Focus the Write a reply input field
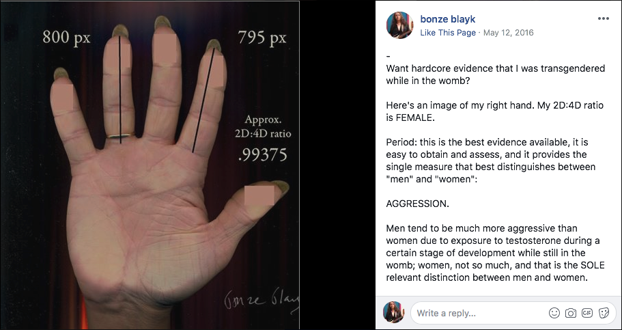Screen dimensions: 622x330 pyautogui.click(x=513, y=313)
